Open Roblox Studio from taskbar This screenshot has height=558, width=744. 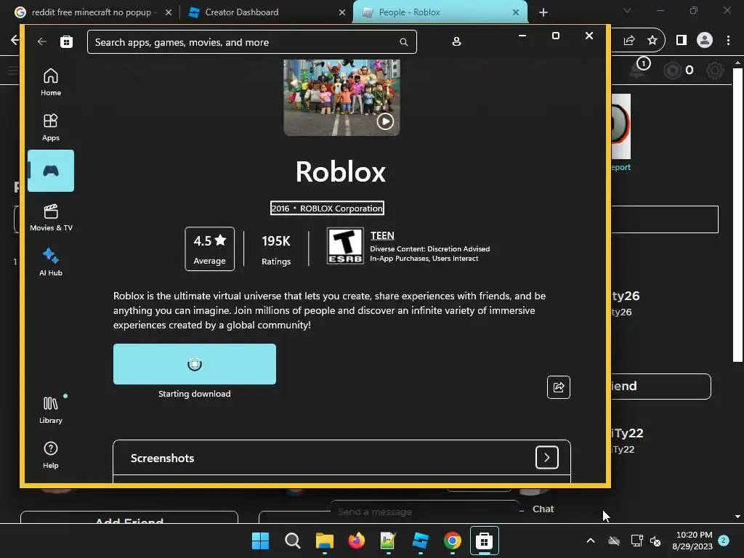pos(421,541)
